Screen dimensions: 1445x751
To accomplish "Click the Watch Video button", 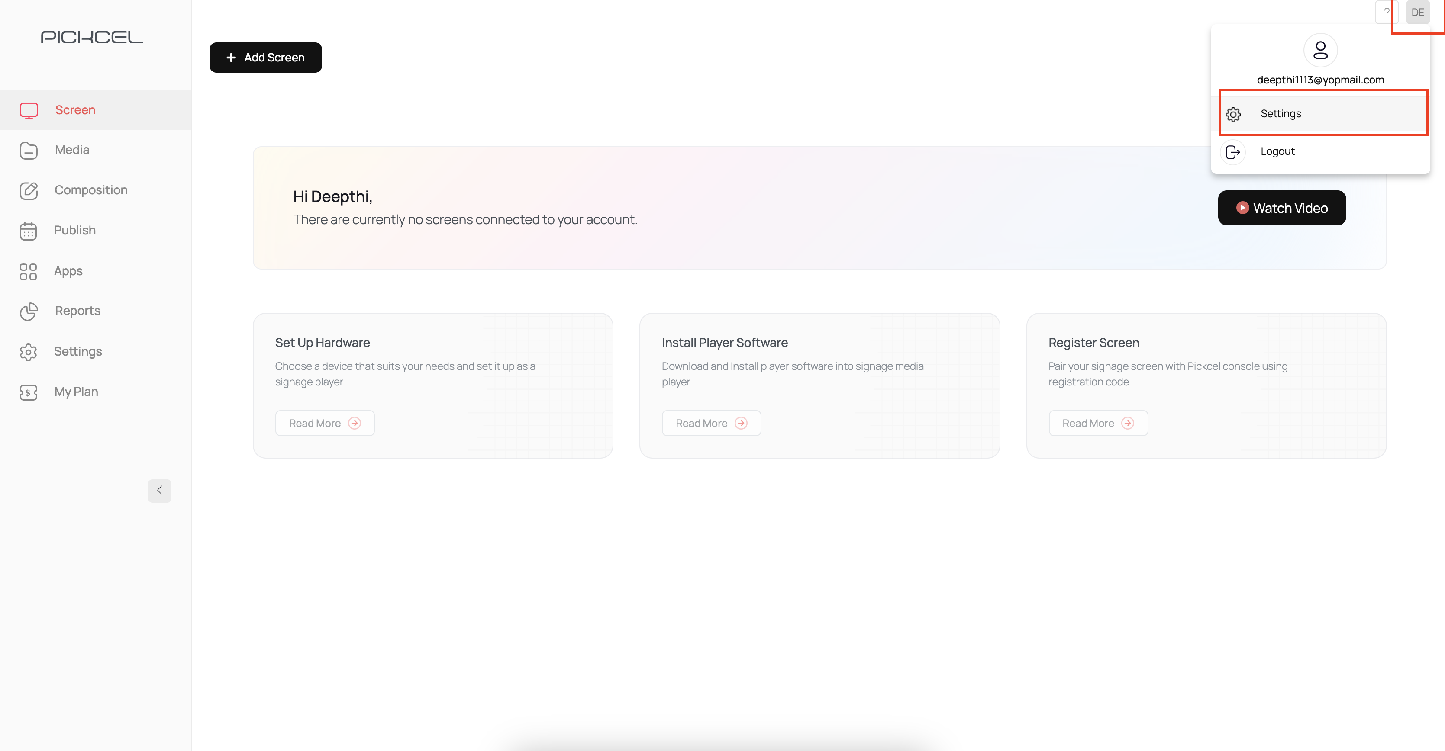I will click(1282, 208).
